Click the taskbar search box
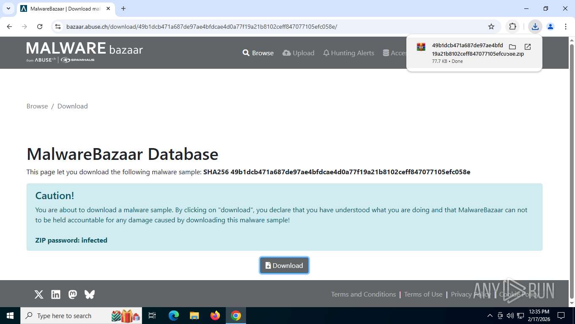 coord(81,316)
